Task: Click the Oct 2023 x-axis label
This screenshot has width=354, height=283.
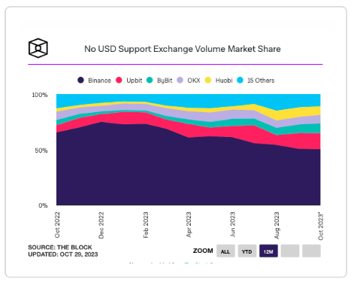Action: pyautogui.click(x=321, y=227)
